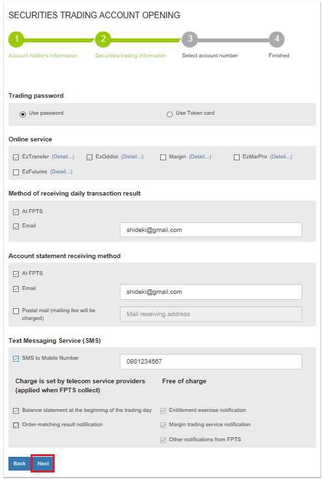View the EzFutures Detail link

[x=61, y=171]
